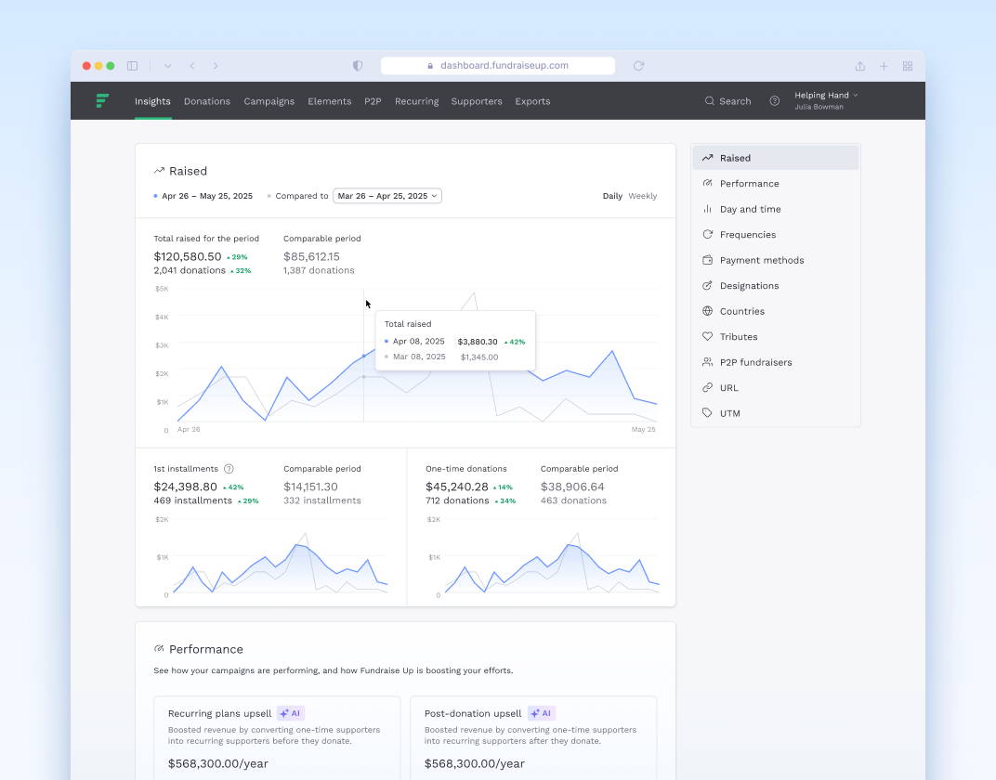The width and height of the screenshot is (996, 780).
Task: Open the Recurring tab
Action: point(416,101)
